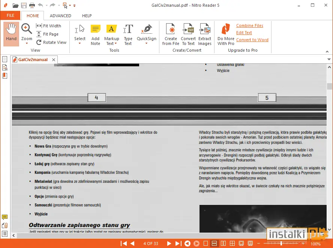Screen dimensions: 333x248
Task: Switch to the HOME ribbon tab
Action: 33,16
